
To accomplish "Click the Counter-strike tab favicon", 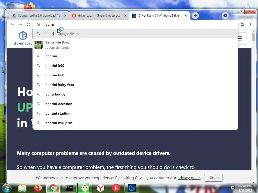I will pyautogui.click(x=14, y=16).
